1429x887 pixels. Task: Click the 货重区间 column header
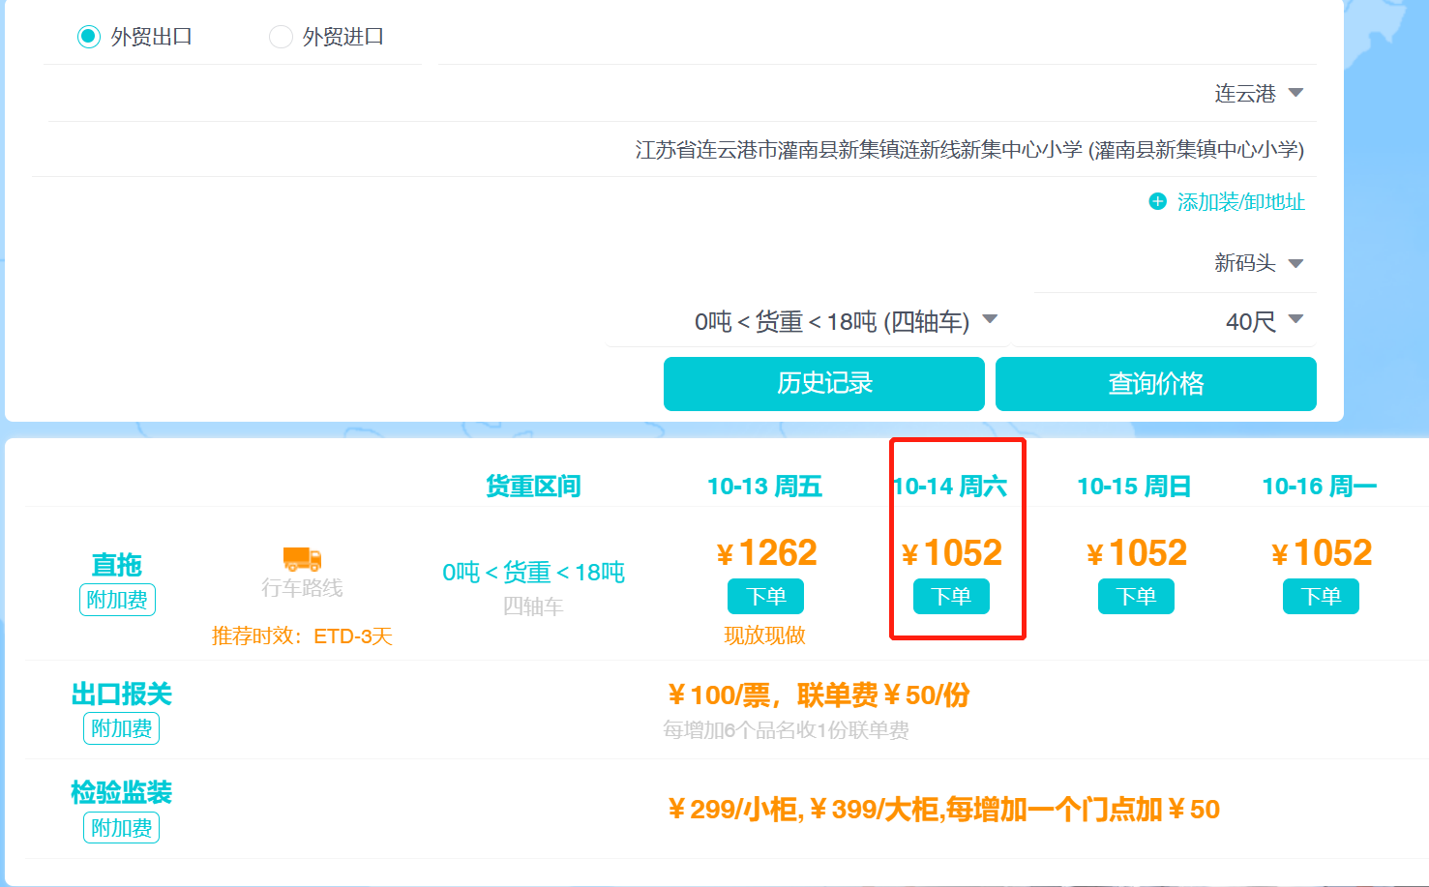pyautogui.click(x=533, y=486)
